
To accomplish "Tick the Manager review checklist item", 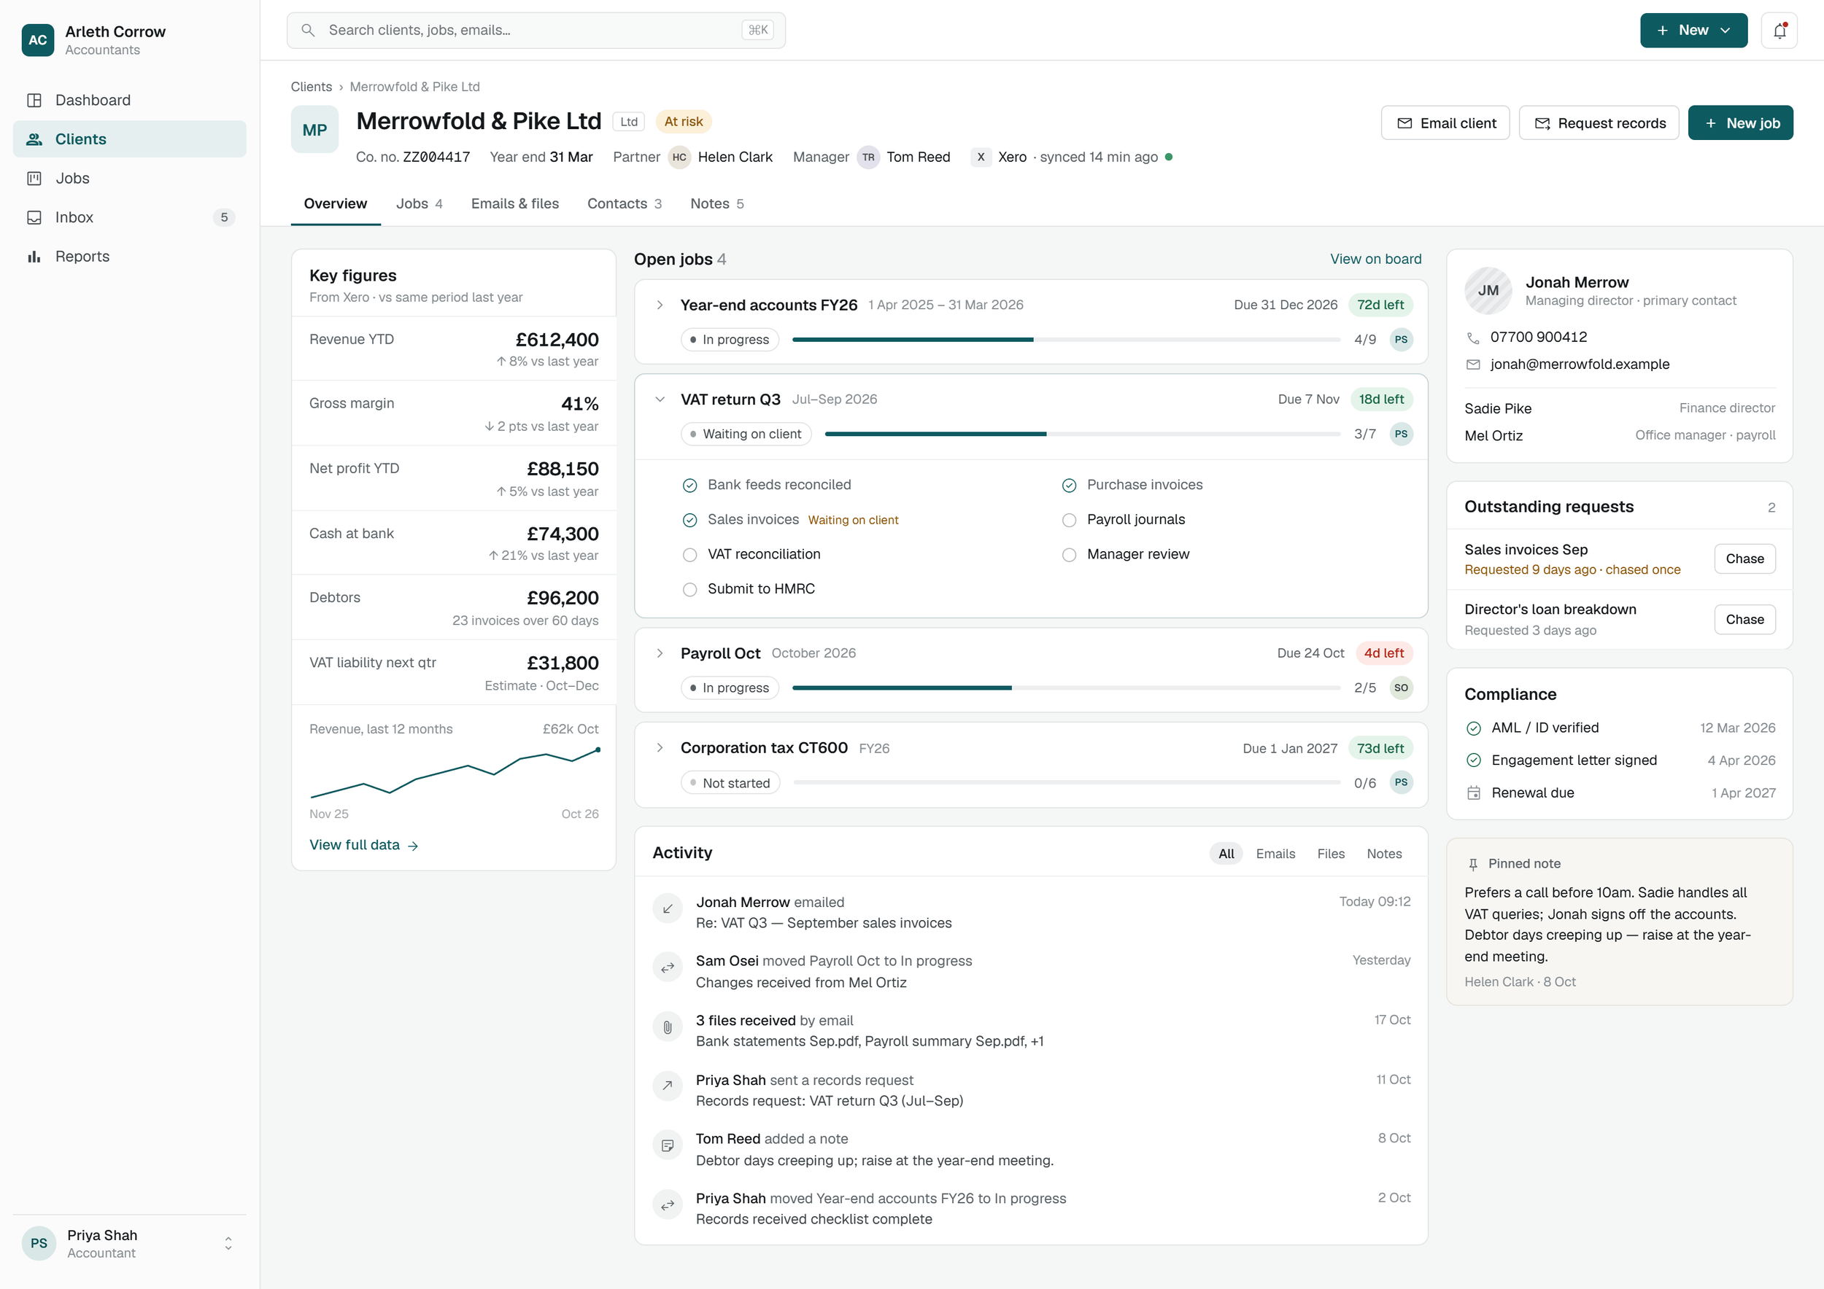I will [1070, 555].
